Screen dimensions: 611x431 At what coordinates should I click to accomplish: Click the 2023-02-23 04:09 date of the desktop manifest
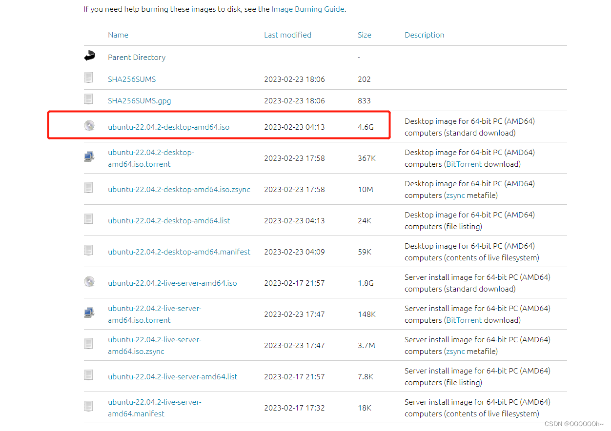[294, 252]
